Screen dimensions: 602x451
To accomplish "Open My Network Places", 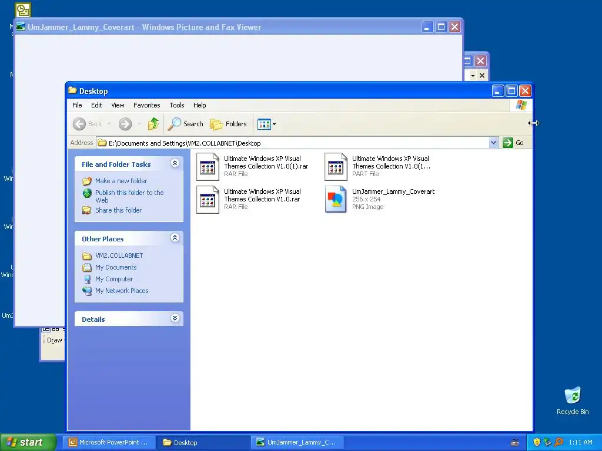I will [x=122, y=291].
